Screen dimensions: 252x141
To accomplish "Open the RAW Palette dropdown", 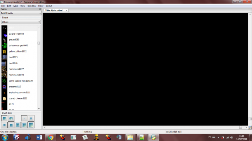I will point(21,13).
